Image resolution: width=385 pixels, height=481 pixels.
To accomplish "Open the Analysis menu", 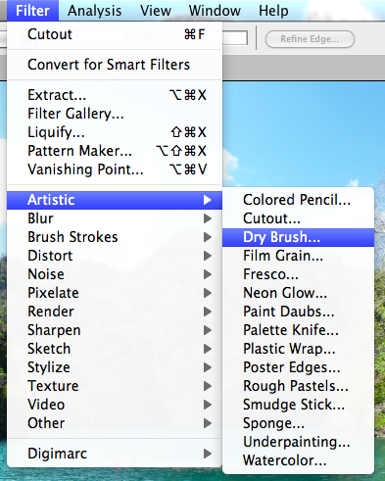I will tap(95, 11).
